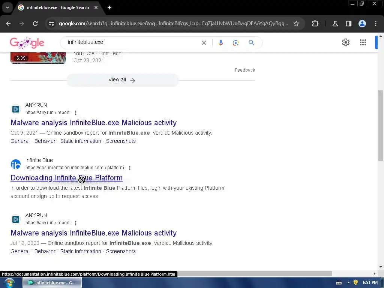The image size is (384, 288).
Task: Open a new tab
Action: (109, 7)
